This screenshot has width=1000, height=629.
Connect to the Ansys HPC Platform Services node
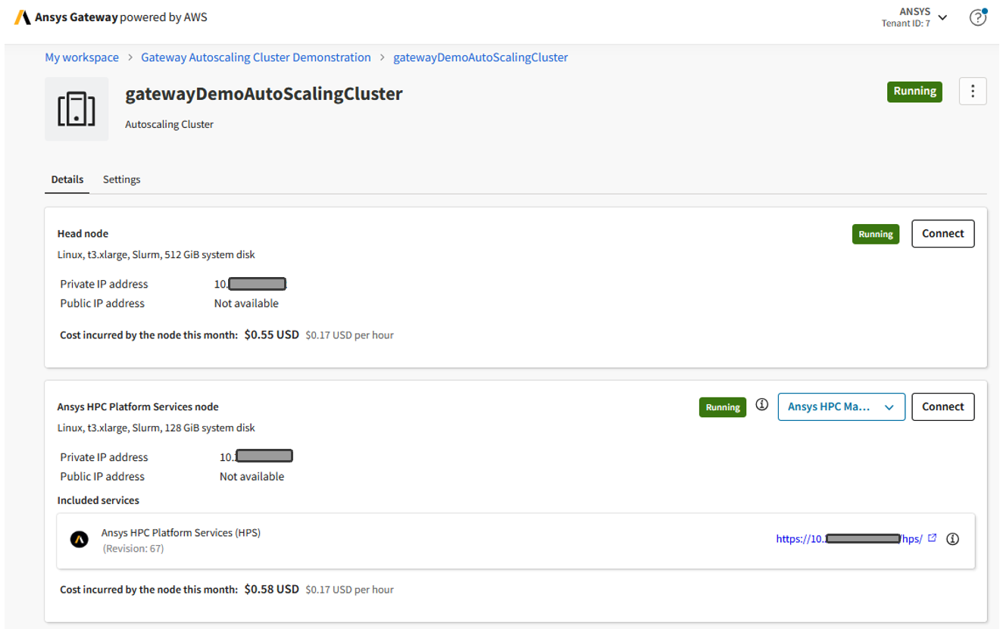942,406
